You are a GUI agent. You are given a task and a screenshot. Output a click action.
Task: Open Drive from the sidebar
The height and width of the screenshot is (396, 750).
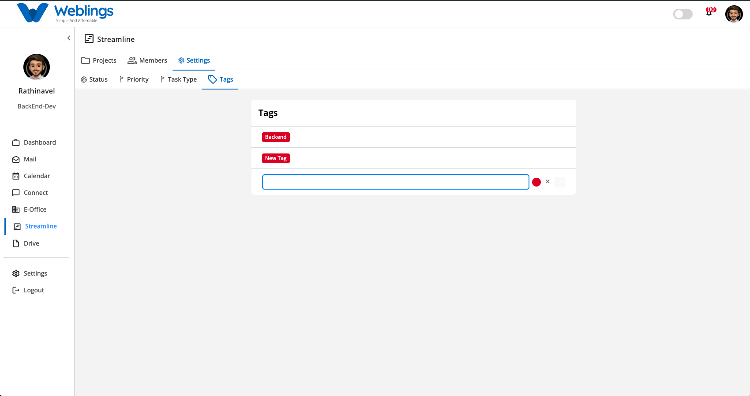pos(26,243)
